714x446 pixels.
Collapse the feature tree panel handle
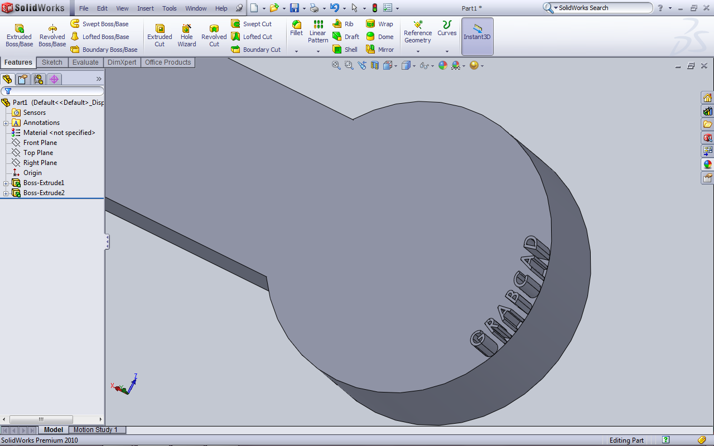[107, 241]
